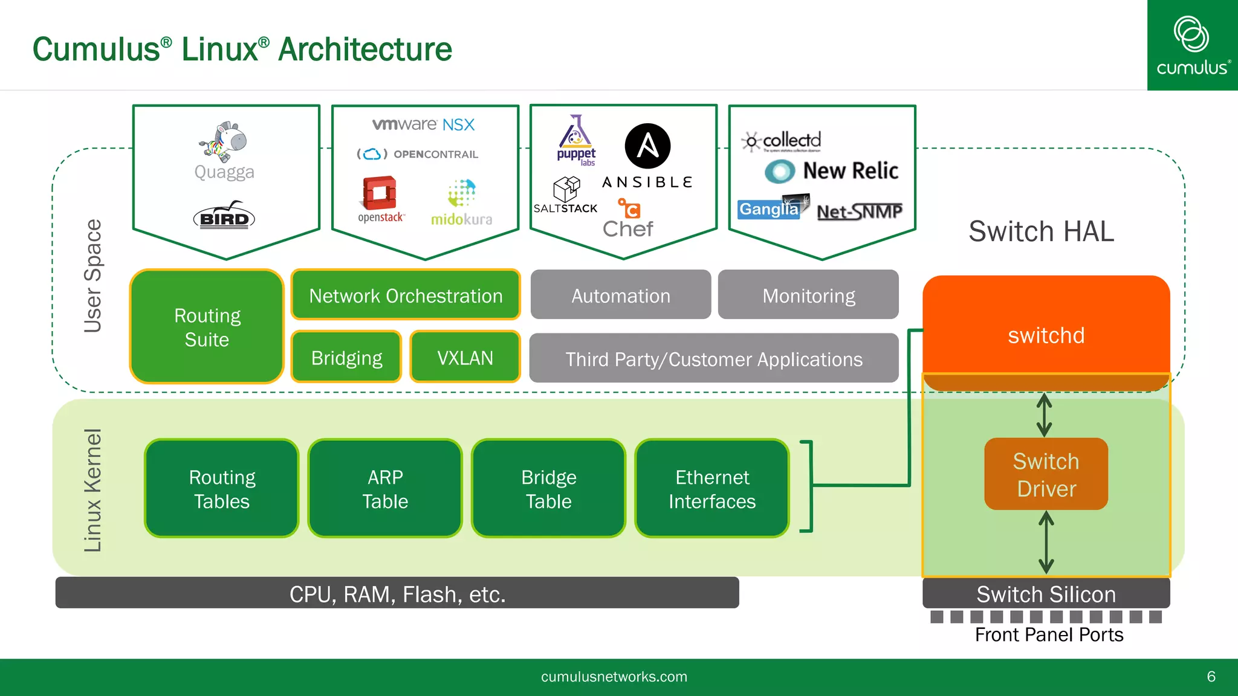Click the BIRD routing daemon logo
The height and width of the screenshot is (696, 1238).
click(224, 217)
